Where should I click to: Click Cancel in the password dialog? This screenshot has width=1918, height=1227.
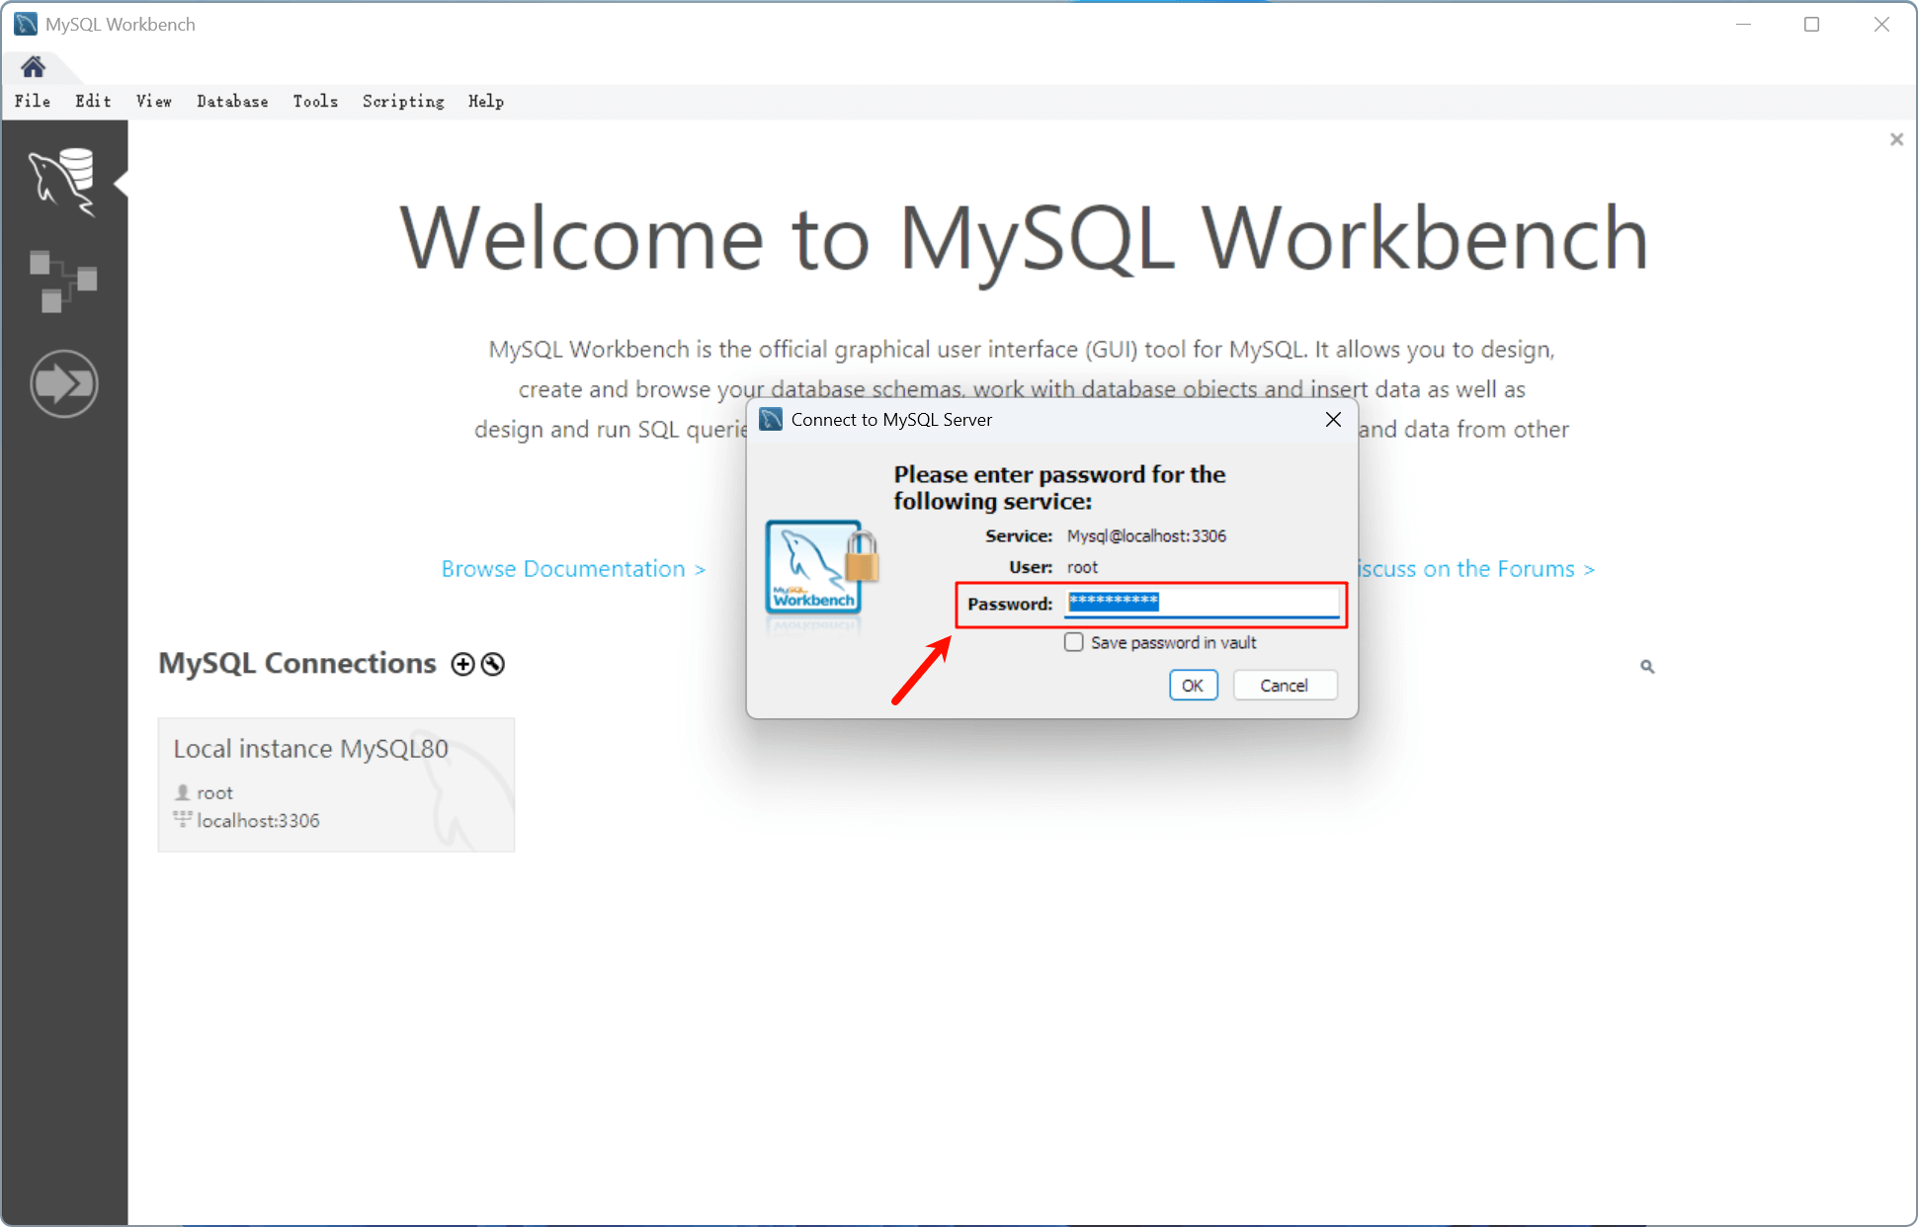1285,686
